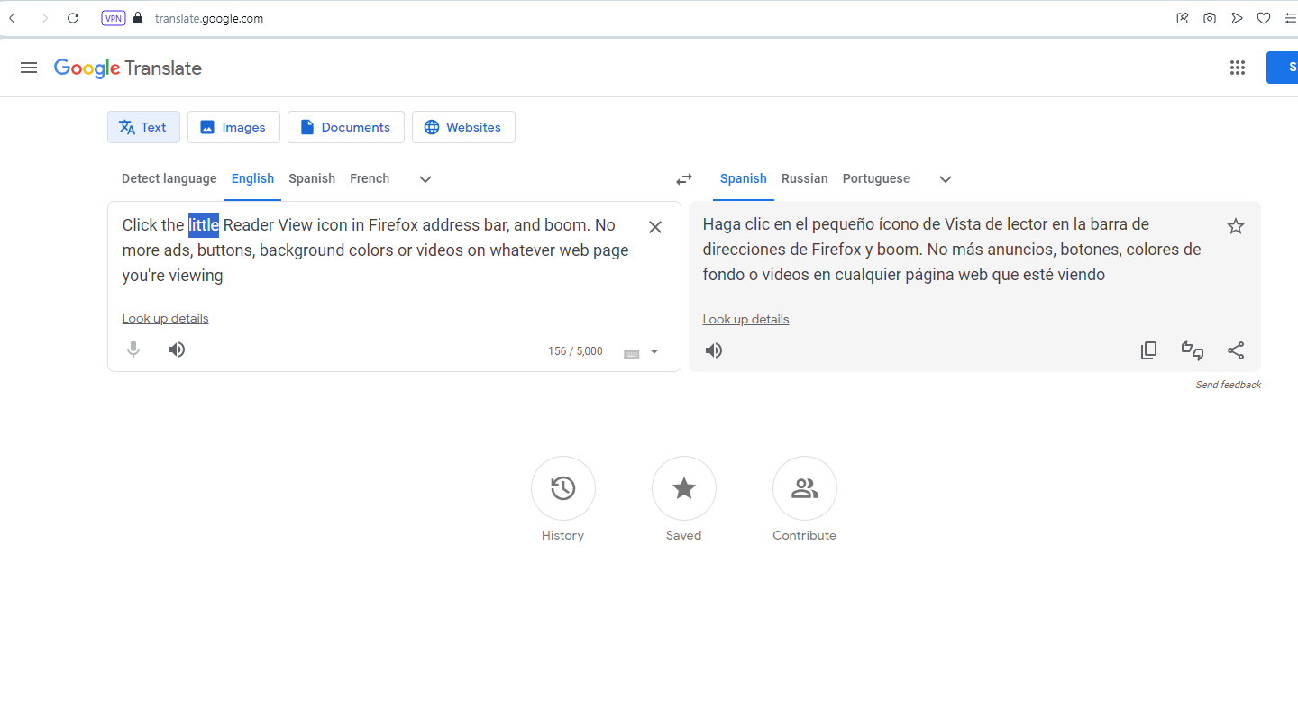The width and height of the screenshot is (1298, 718).
Task: Select Russian as target language
Action: pyautogui.click(x=805, y=178)
